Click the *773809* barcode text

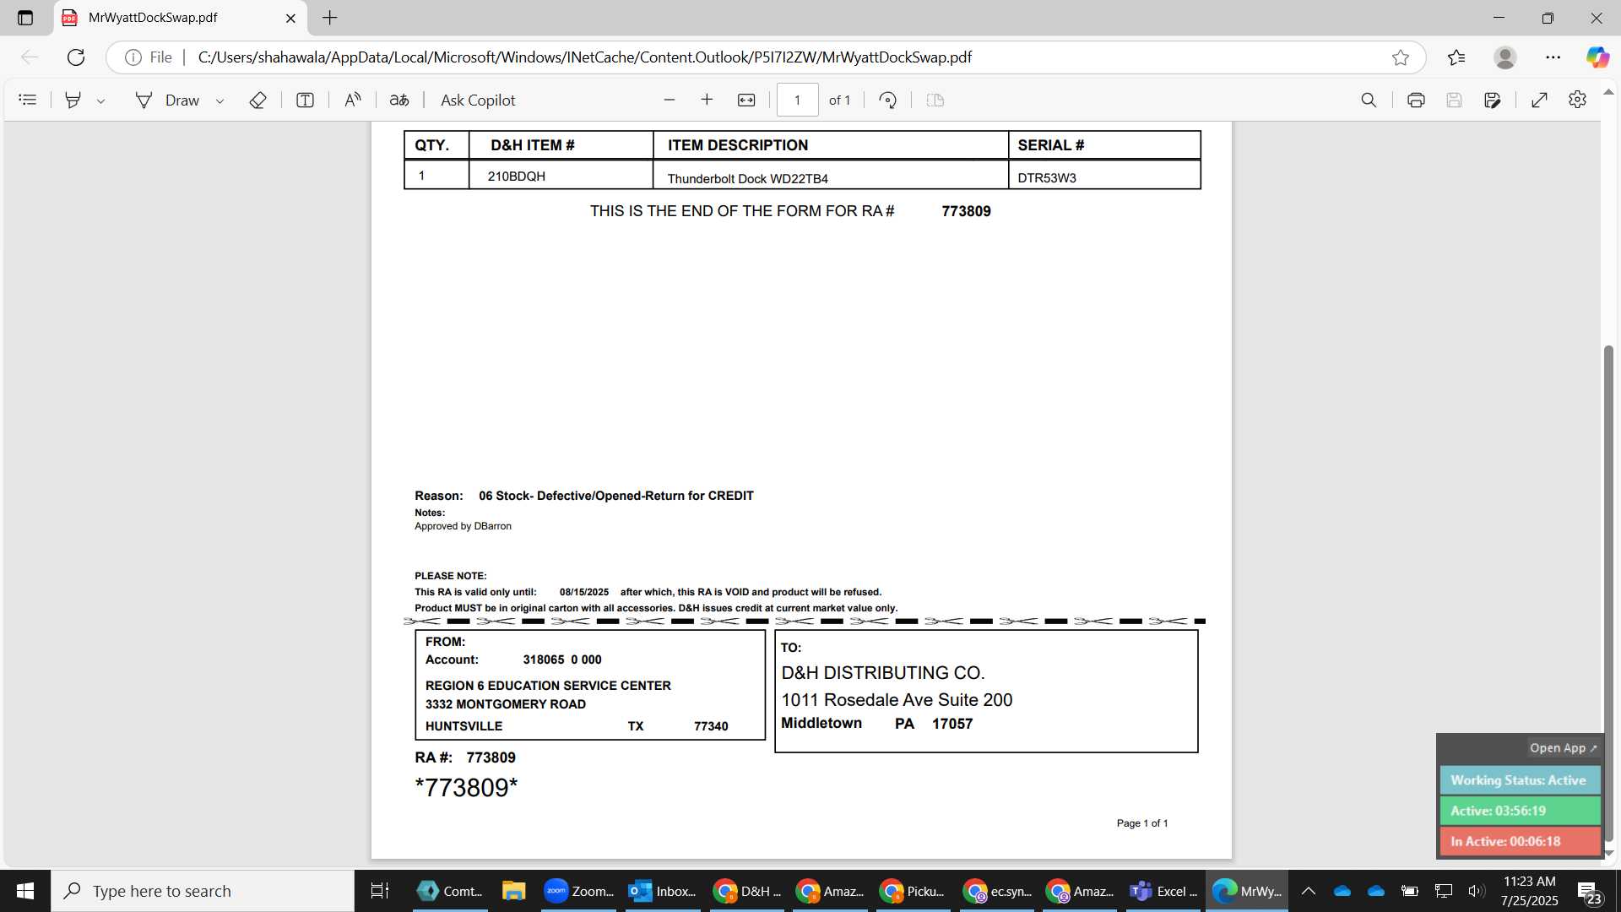tap(466, 787)
